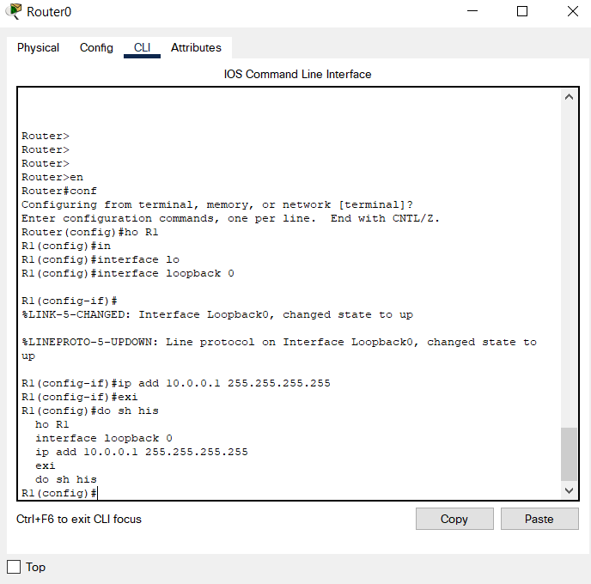Enable the Top checkbox

click(x=14, y=567)
